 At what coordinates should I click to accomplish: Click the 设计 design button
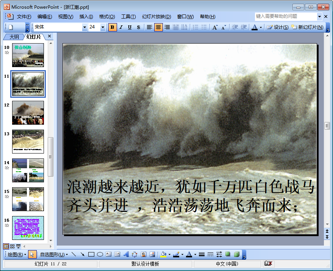278,27
